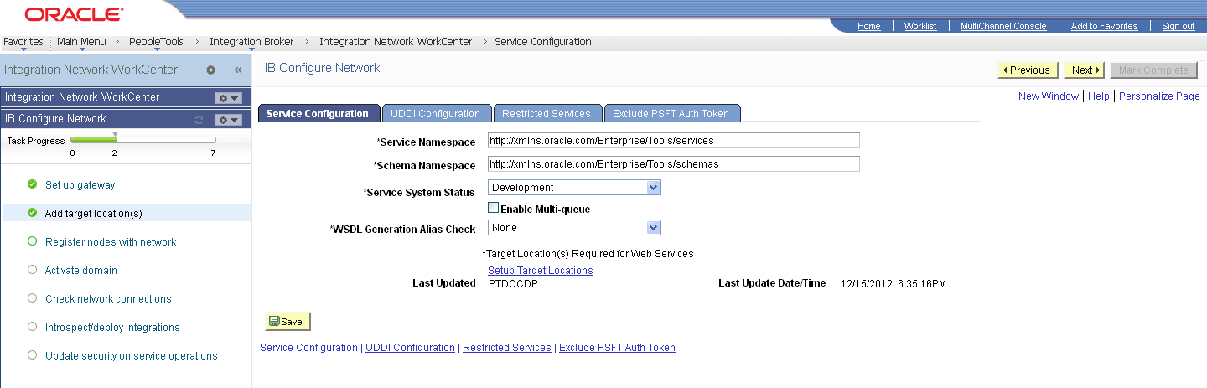Click the Previous button
Viewport: 1207px width, 388px height.
(1028, 70)
